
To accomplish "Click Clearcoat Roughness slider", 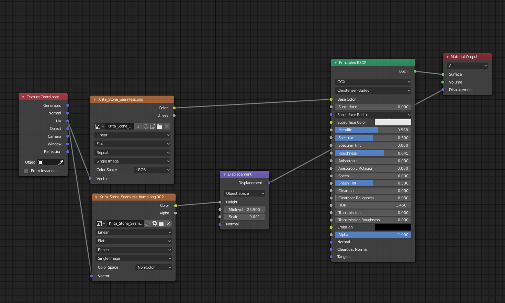I will coord(373,198).
